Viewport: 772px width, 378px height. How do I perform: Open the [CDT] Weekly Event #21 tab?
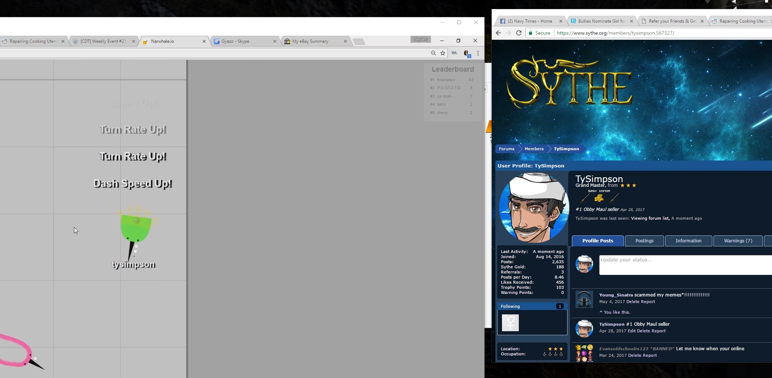104,41
